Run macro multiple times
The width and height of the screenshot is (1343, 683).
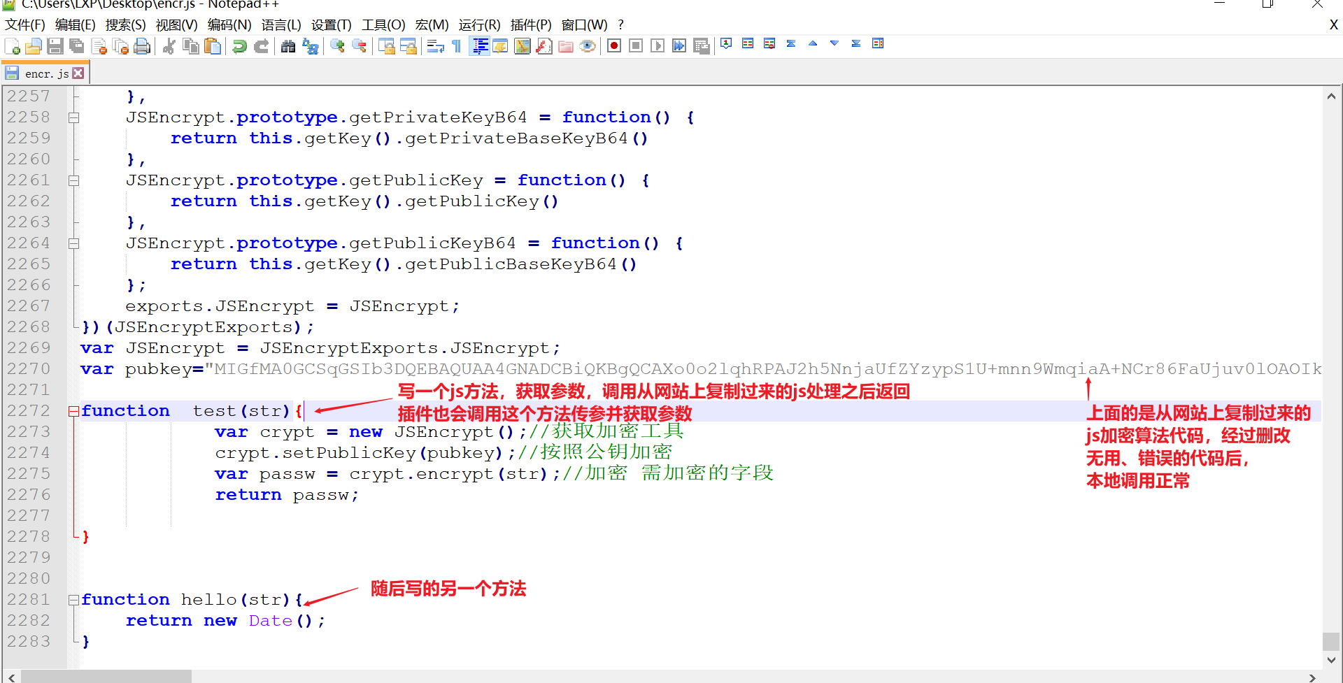[679, 46]
